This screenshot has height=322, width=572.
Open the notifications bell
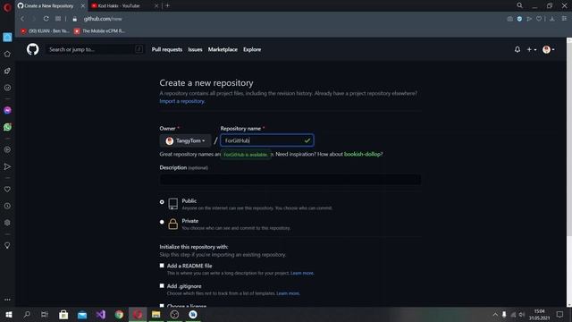pyautogui.click(x=517, y=49)
